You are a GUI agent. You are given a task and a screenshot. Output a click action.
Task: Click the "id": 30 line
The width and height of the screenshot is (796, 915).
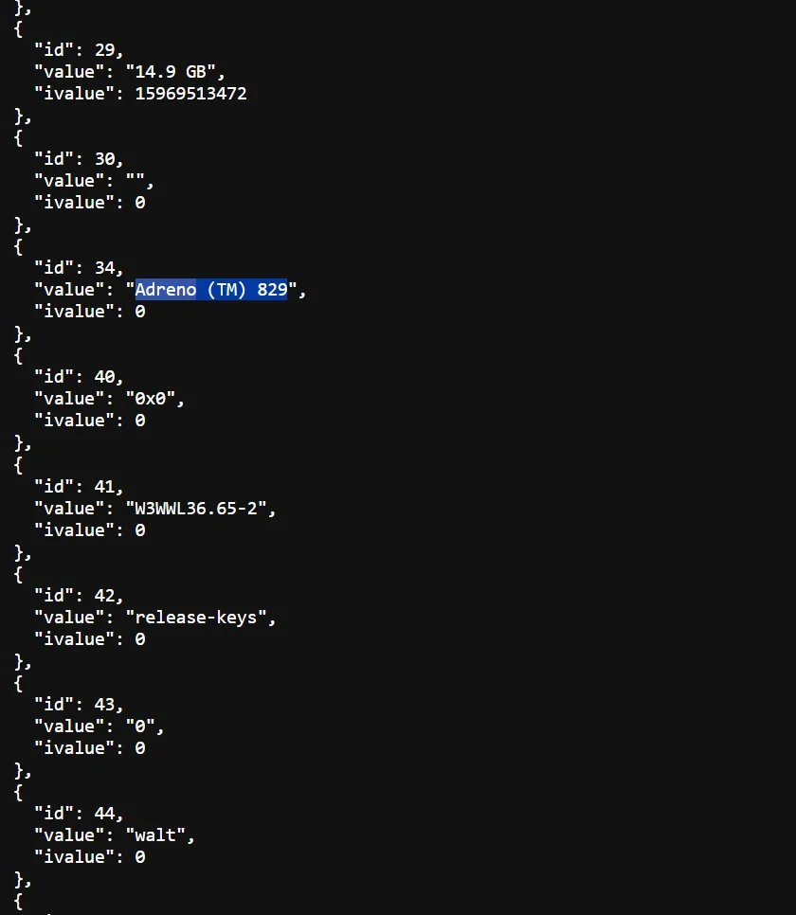click(79, 159)
